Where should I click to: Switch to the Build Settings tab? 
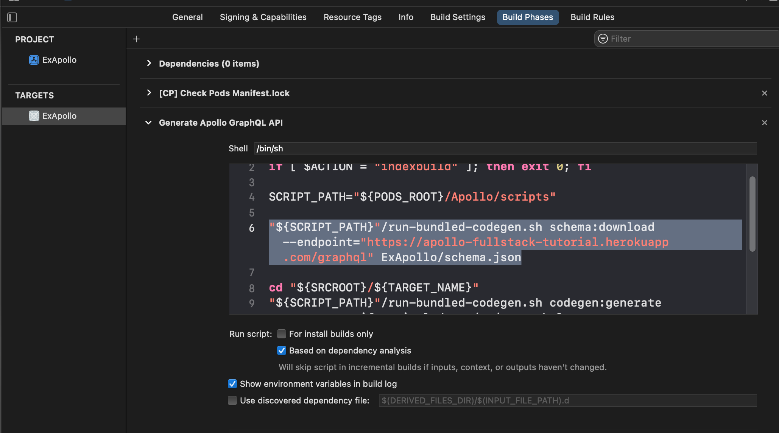point(457,17)
